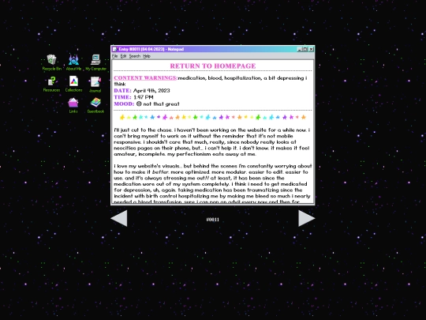Click the Notepad title bar icon
Screen dimensions: 426x320
coord(115,49)
